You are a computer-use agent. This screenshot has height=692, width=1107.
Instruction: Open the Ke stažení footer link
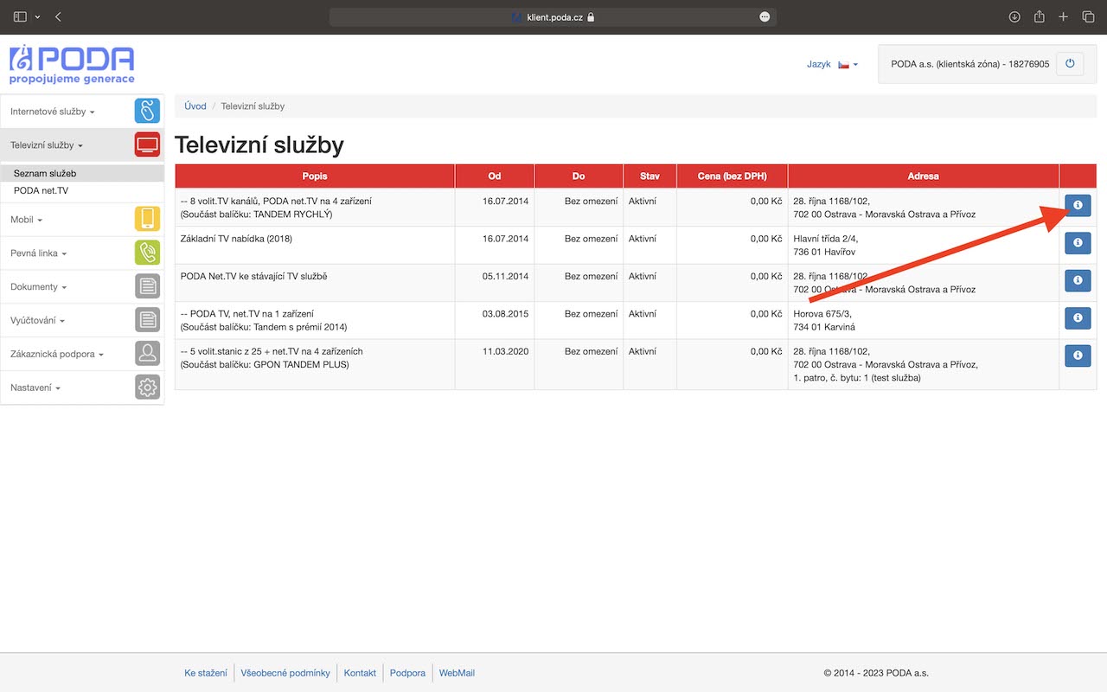[206, 673]
